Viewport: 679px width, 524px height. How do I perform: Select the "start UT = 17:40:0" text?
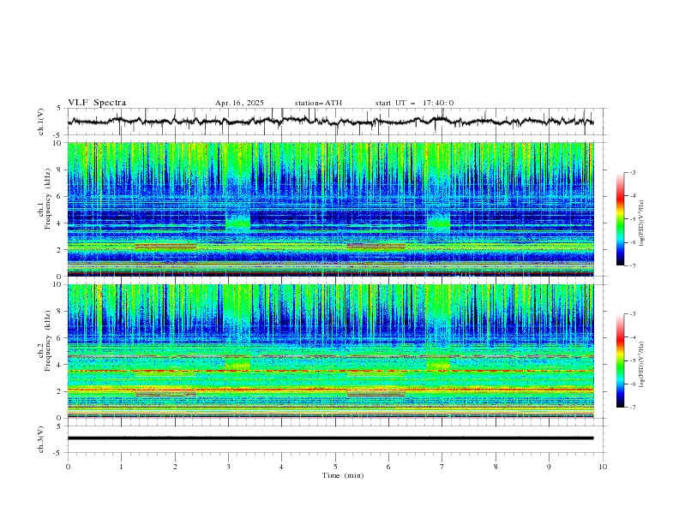point(414,103)
